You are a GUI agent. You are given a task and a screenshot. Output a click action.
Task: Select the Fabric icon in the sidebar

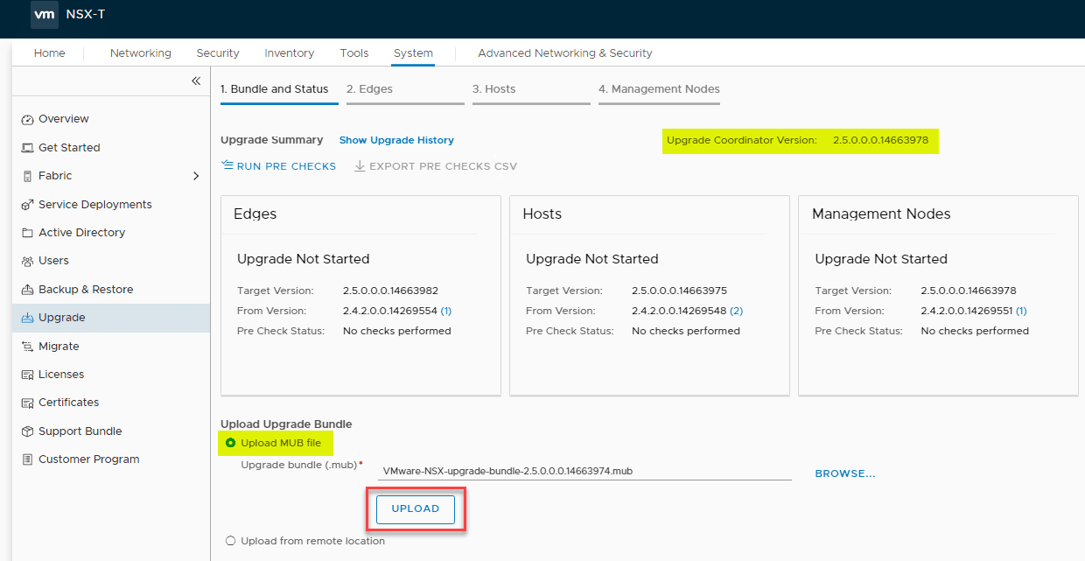[x=26, y=175]
